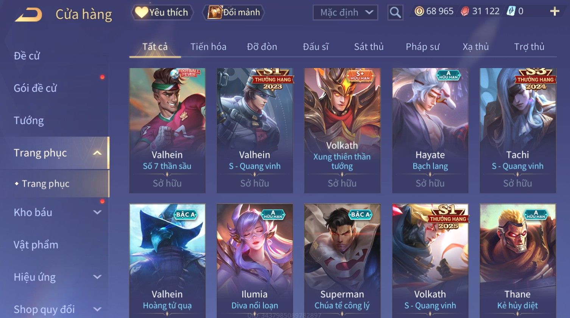The height and width of the screenshot is (318, 570).
Task: Select the Hayate Bạch lang skin card
Action: pyautogui.click(x=430, y=130)
